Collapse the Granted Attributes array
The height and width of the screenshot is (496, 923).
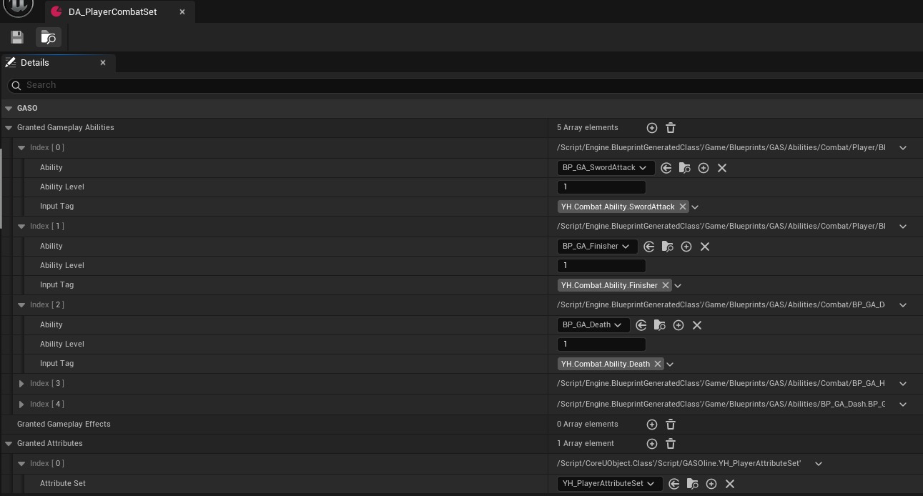[9, 444]
